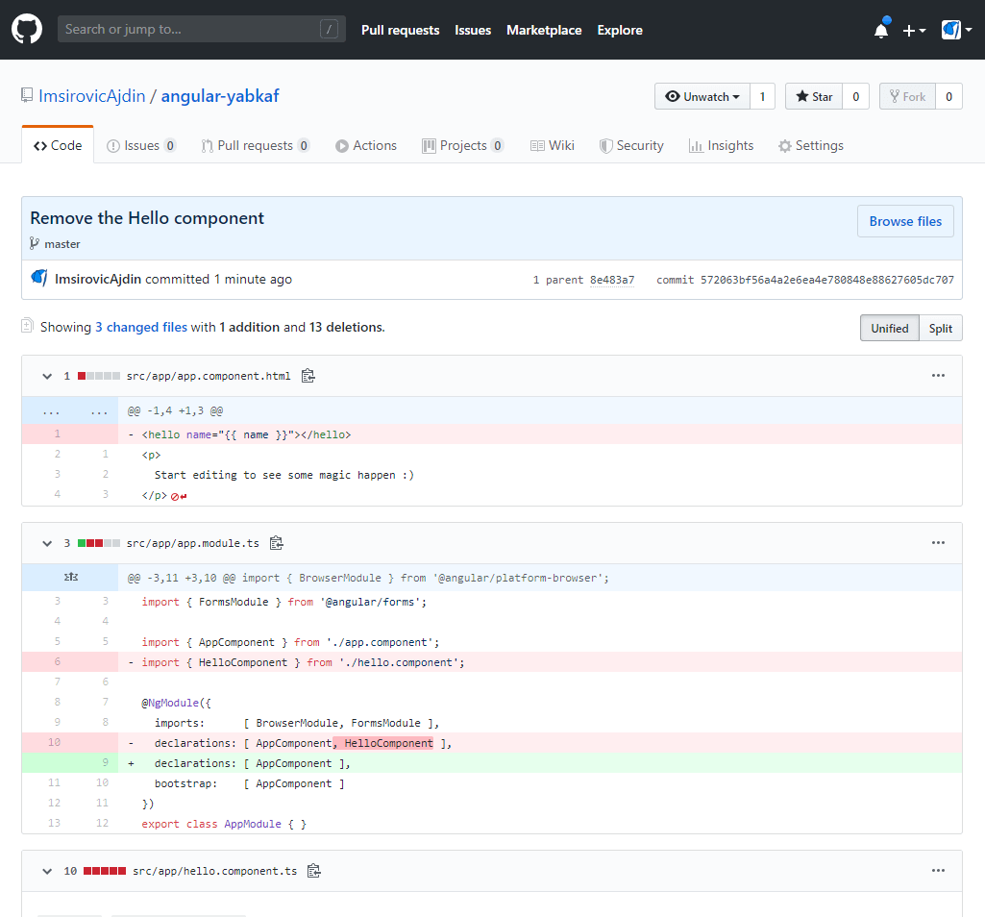
Task: Go to Issues in top navigation
Action: coord(473,30)
